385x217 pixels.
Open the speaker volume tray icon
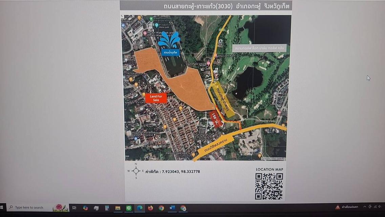tap(380, 207)
